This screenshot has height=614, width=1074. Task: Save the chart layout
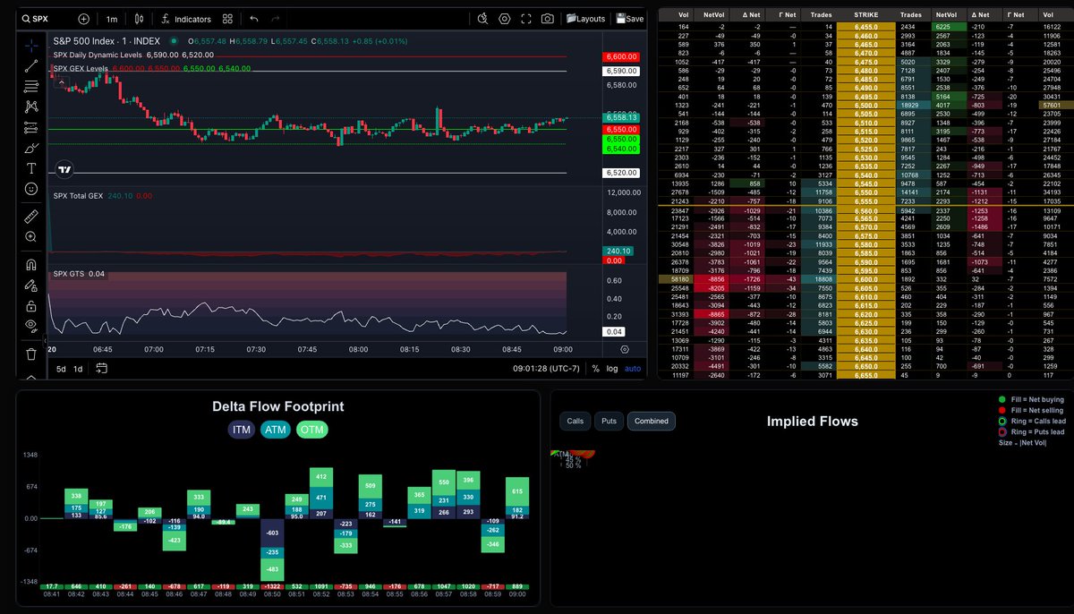coord(629,19)
